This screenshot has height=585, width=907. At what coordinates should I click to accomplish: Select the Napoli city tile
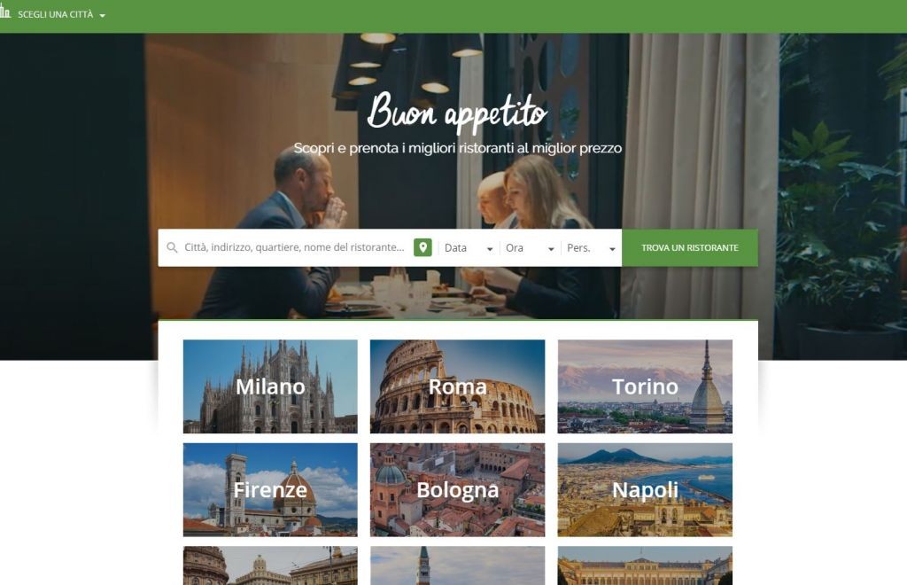coord(645,489)
